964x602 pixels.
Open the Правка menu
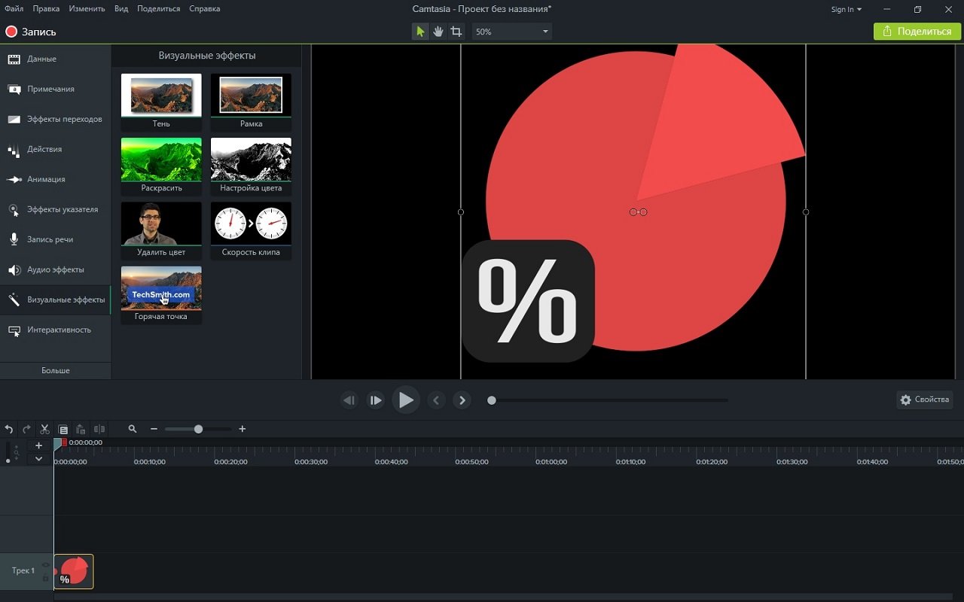click(46, 9)
